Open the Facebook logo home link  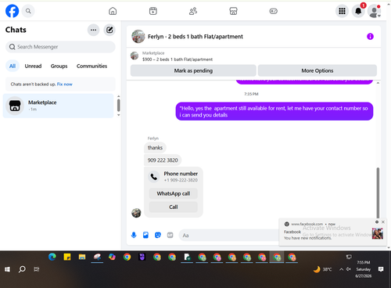pyautogui.click(x=12, y=11)
